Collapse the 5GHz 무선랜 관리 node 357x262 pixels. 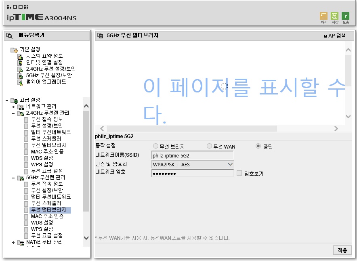pyautogui.click(x=13, y=178)
